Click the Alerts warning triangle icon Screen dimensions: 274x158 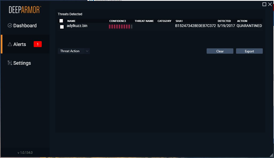click(x=10, y=44)
